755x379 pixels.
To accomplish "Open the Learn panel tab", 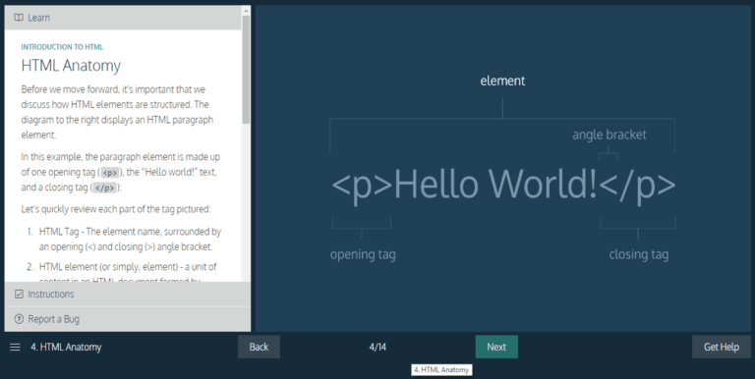I will pyautogui.click(x=123, y=18).
